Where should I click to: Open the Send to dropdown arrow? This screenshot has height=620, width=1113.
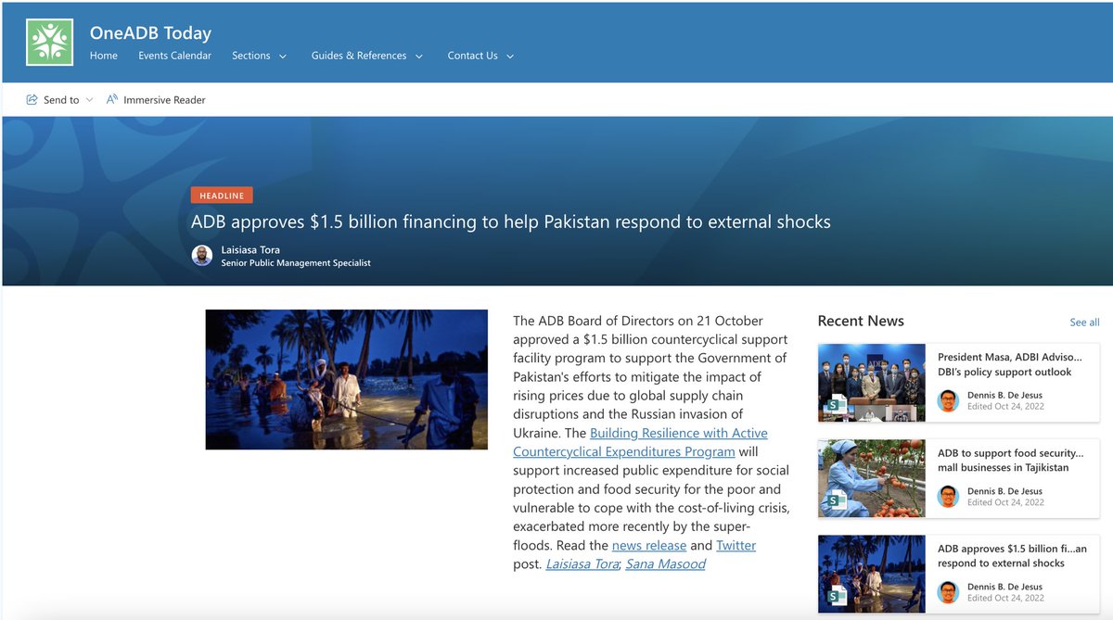coord(89,100)
